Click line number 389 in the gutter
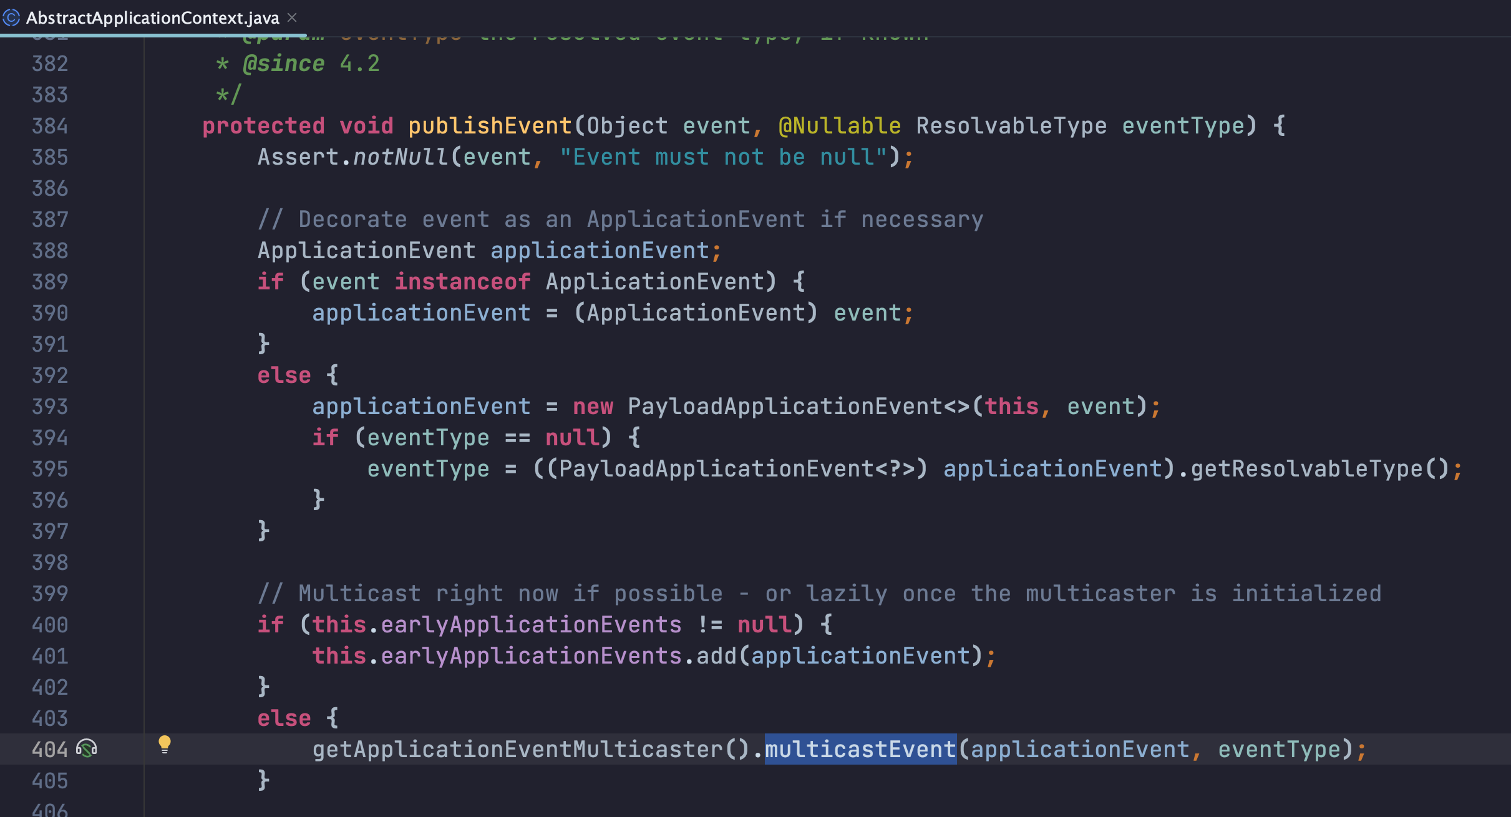This screenshot has height=817, width=1511. point(50,281)
